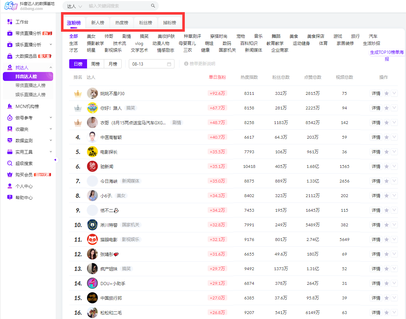Filter by the 美女 category
This screenshot has width=406, height=319.
click(91, 36)
